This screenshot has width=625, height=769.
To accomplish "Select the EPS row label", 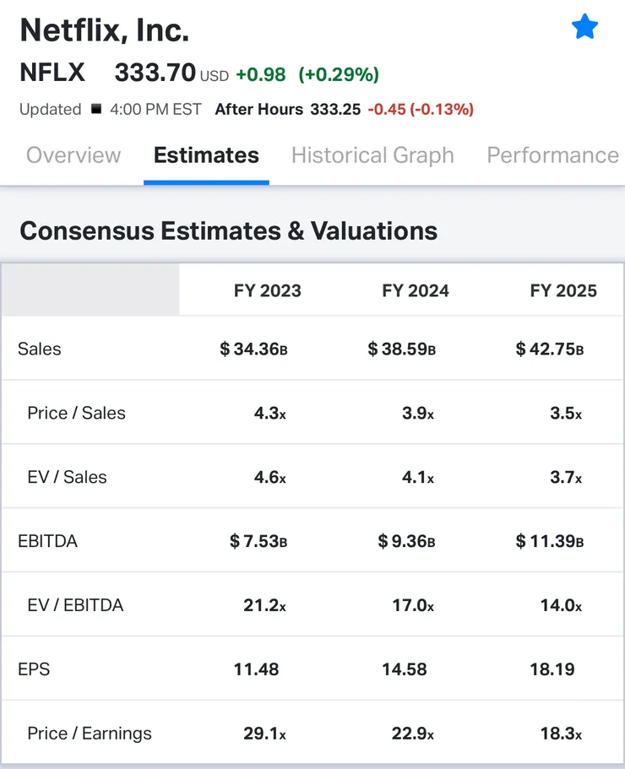I will click(x=34, y=669).
